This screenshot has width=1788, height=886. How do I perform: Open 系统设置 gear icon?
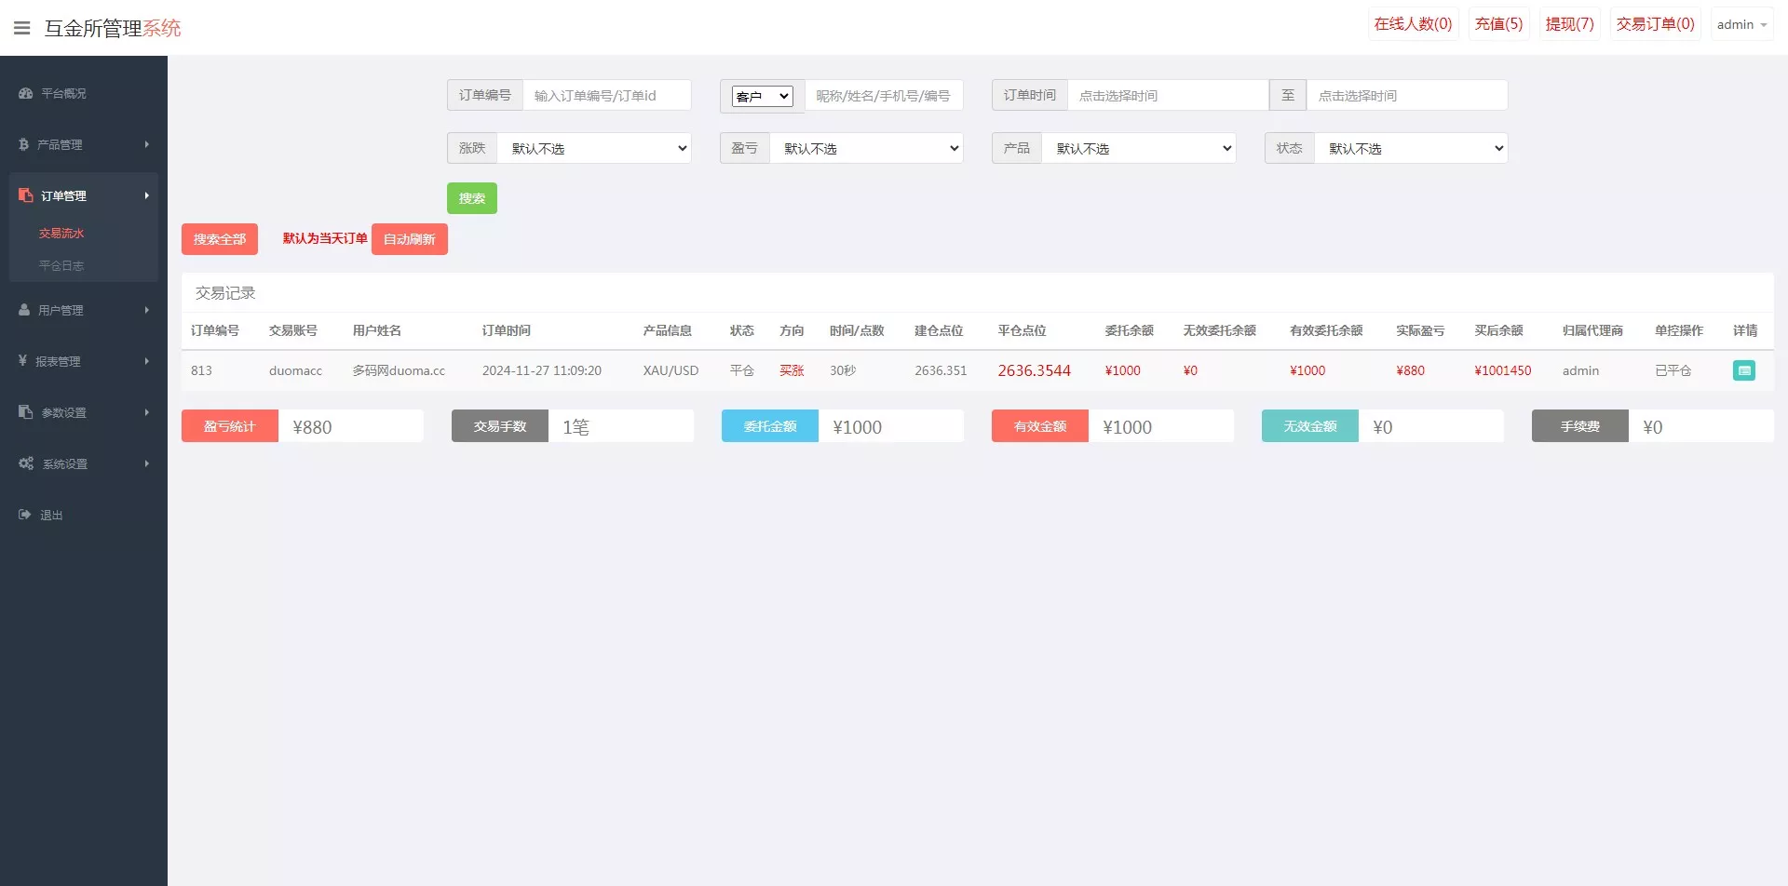(24, 463)
